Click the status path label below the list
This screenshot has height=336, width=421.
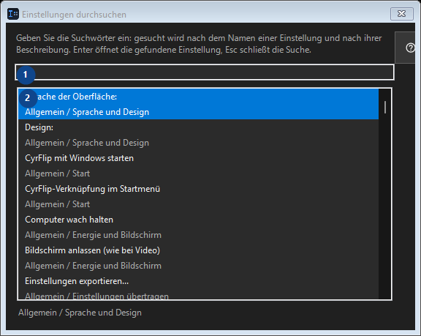point(80,313)
